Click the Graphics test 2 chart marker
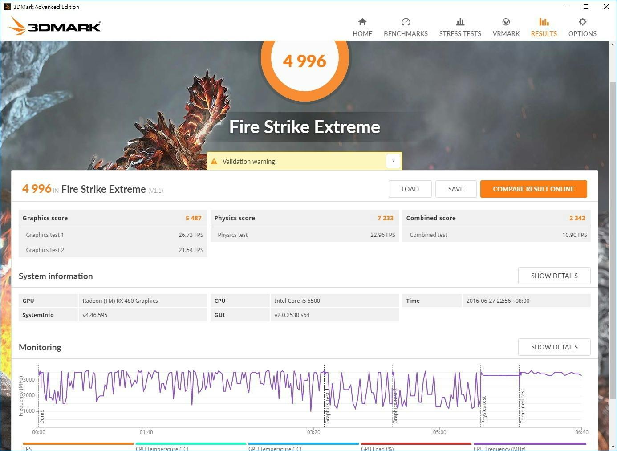The height and width of the screenshot is (451, 617). click(x=395, y=405)
